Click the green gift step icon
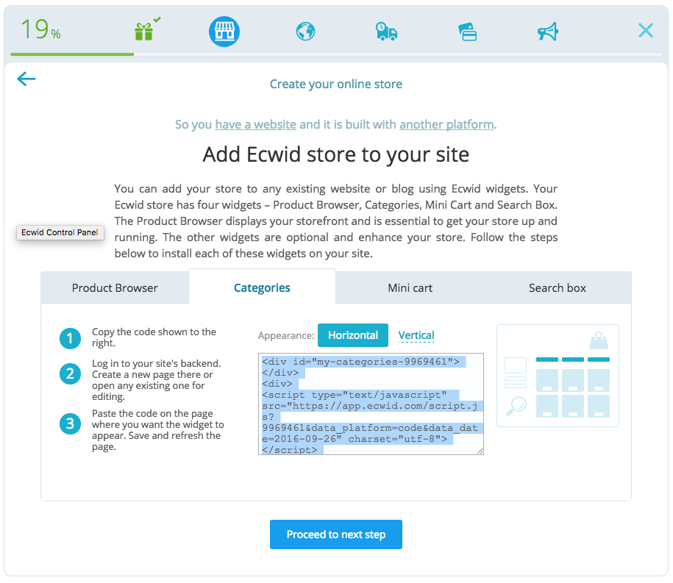This screenshot has width=673, height=583. [x=144, y=31]
